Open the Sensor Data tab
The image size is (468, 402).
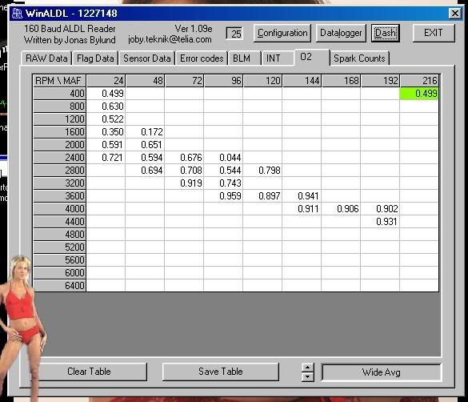tap(147, 58)
